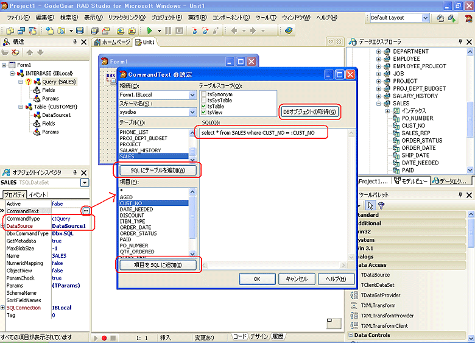Viewport: 475px width, 343px height.
Task: Click the Toggle Form/Unit toolbar icon
Action: pyautogui.click(x=32, y=30)
